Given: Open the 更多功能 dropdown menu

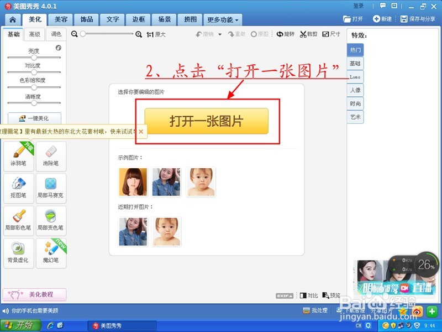Looking at the screenshot, I should (220, 19).
